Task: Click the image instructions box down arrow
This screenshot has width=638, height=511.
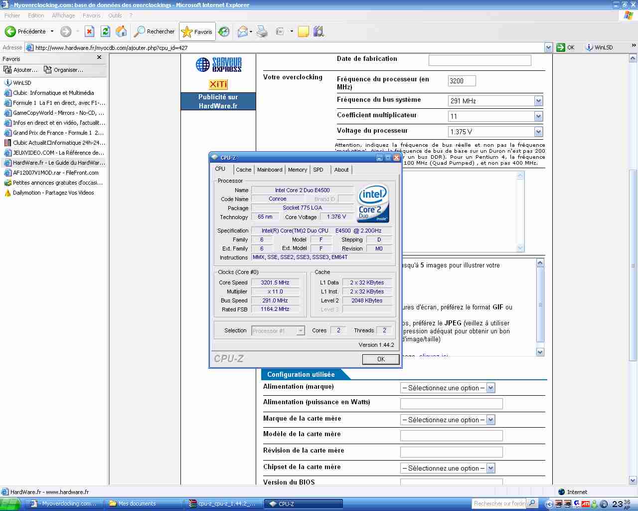Action: (540, 352)
